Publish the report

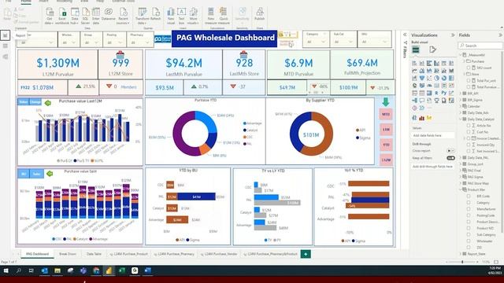click(259, 14)
